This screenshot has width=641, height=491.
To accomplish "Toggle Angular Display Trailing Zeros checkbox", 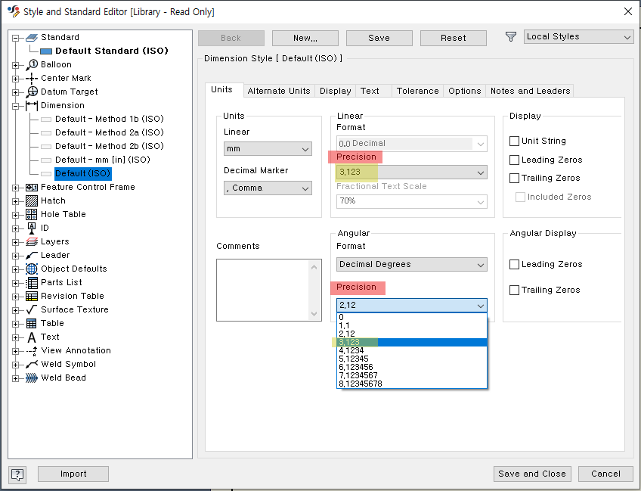I will (514, 290).
